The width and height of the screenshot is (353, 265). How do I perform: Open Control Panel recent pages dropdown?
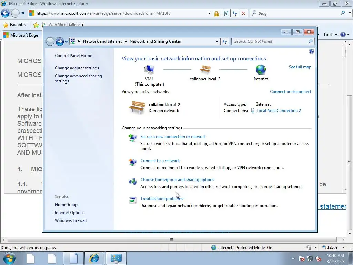pos(67,42)
